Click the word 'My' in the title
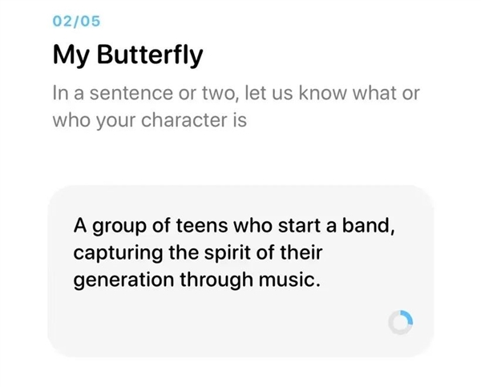Viewport: 481px width, 387px height. point(67,55)
